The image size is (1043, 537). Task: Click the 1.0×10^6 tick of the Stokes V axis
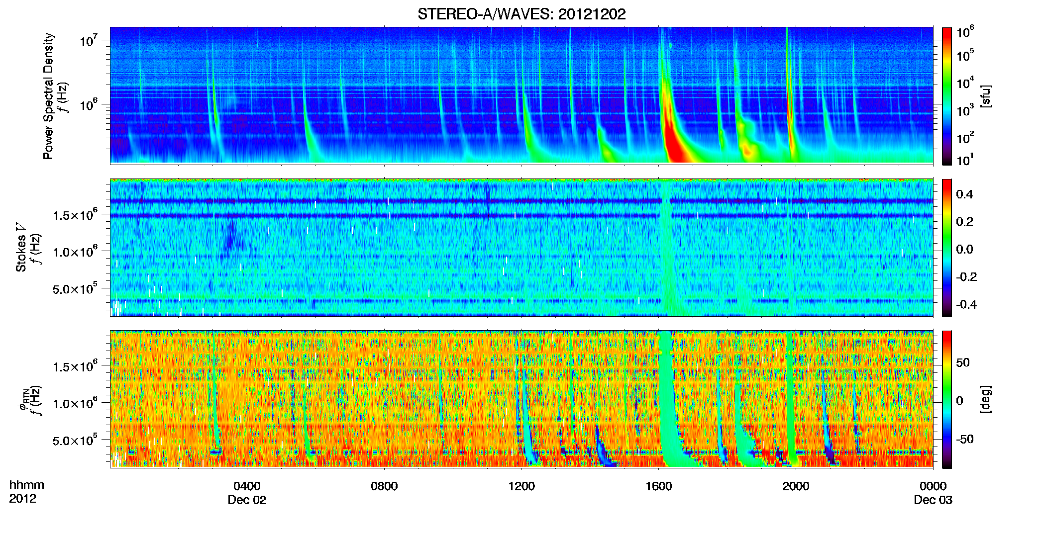(x=75, y=252)
